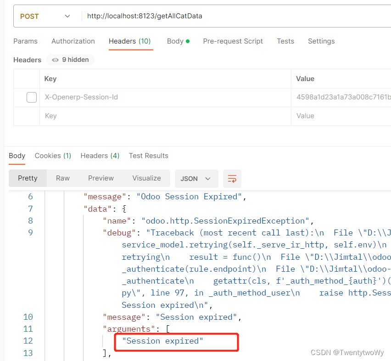
Task: Open the Pre-request Script tab
Action: [x=233, y=41]
